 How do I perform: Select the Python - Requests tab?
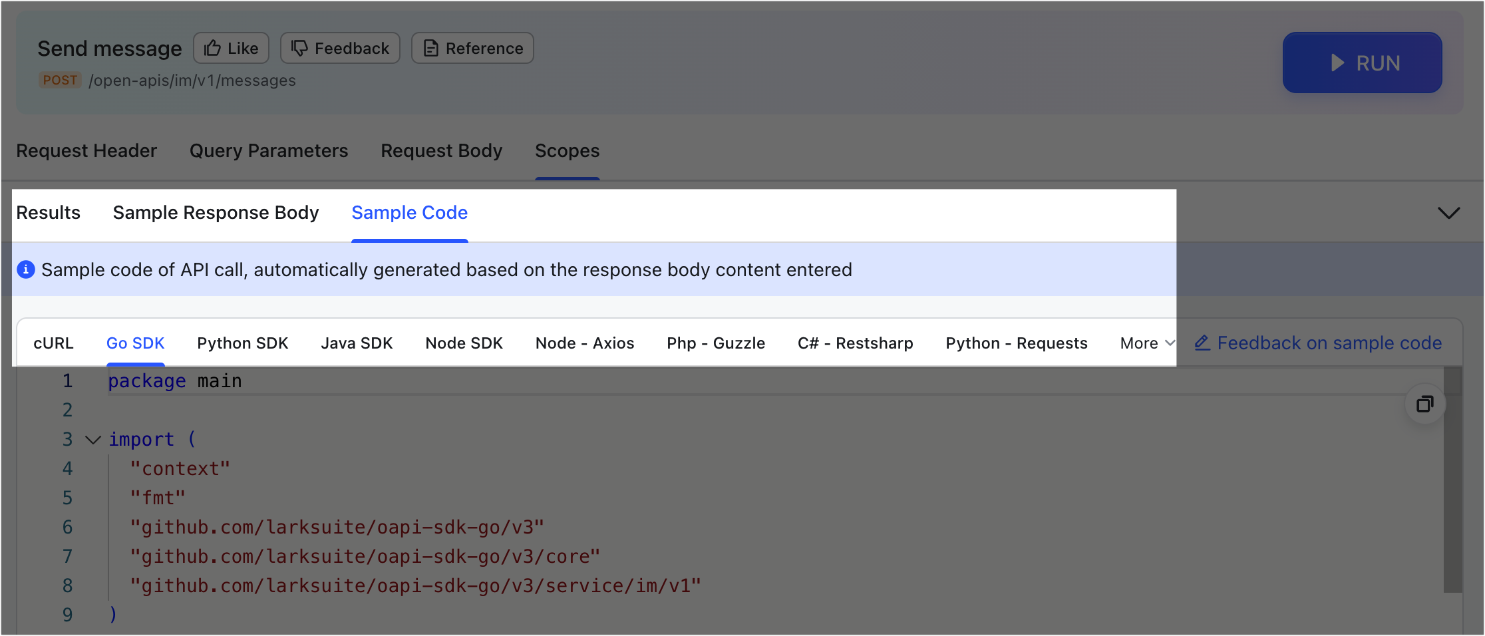(x=1017, y=343)
